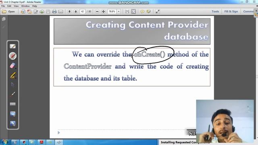
Task: Select the cursor pointer tool in annotation bar
Action: pyautogui.click(x=12, y=85)
